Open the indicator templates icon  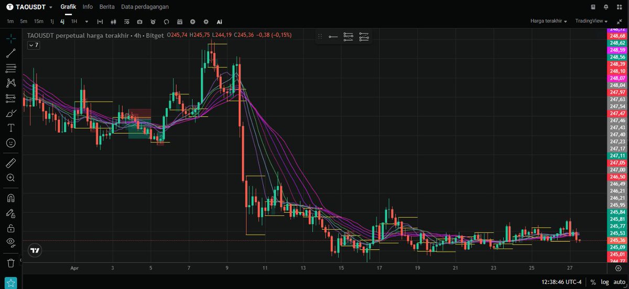tap(126, 21)
